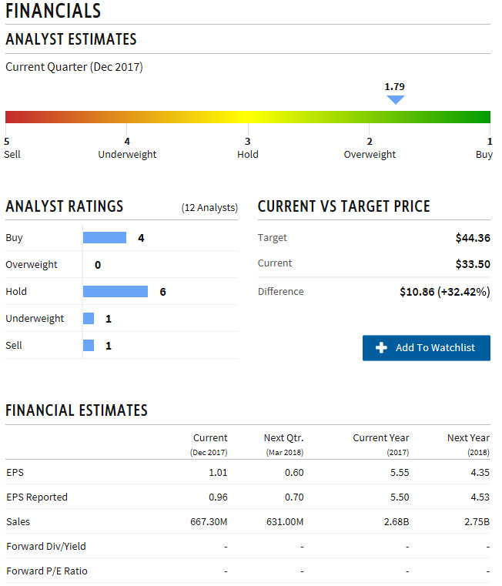502x586 pixels.
Task: Click the Current price value $33.50
Action: [473, 264]
